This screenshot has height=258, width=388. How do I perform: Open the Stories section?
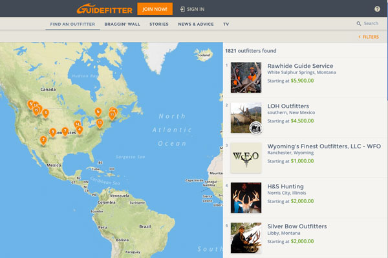point(159,25)
